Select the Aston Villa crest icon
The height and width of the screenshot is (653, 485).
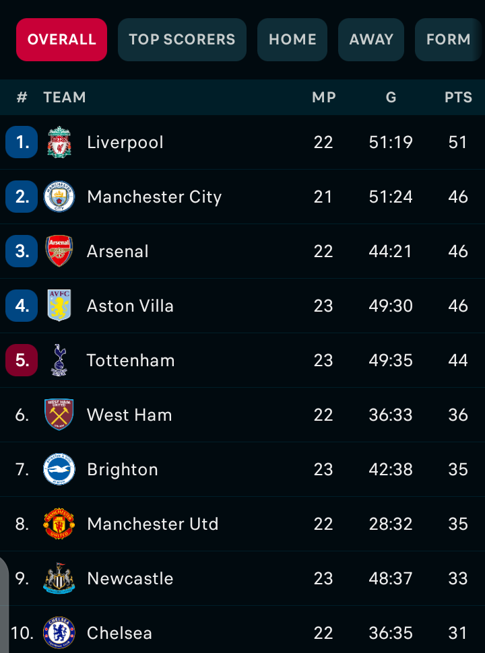pos(59,306)
